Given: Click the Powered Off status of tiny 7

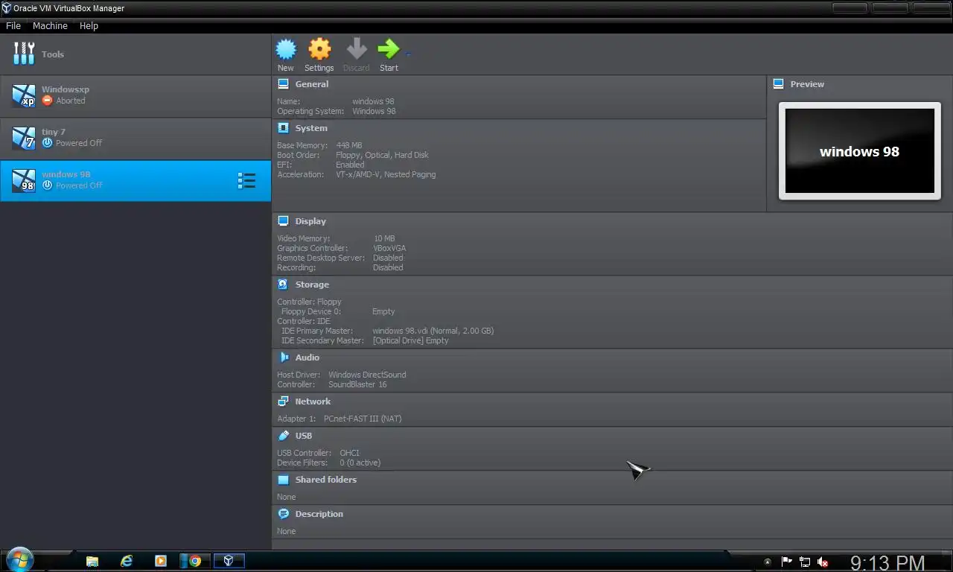Looking at the screenshot, I should (72, 143).
